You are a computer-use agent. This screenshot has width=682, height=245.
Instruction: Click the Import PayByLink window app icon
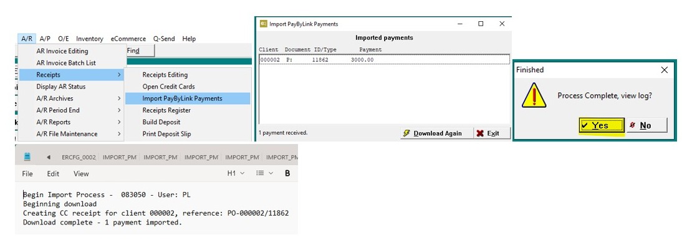pos(262,24)
